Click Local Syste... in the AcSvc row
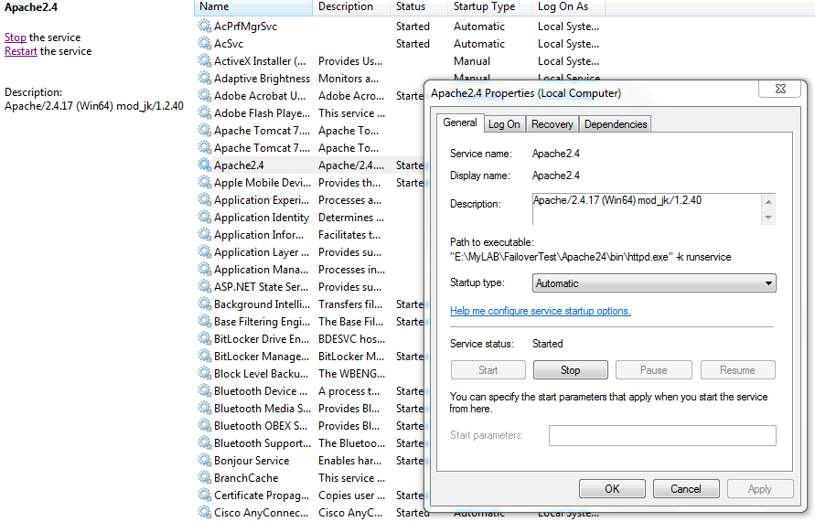The height and width of the screenshot is (522, 815). 568,44
